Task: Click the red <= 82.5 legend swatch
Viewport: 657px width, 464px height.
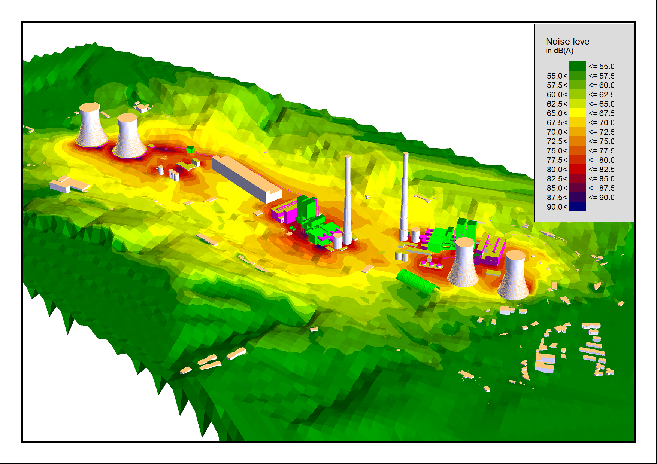Action: pos(577,169)
